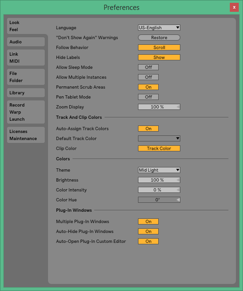Toggle Hide Labels Show button

(159, 58)
